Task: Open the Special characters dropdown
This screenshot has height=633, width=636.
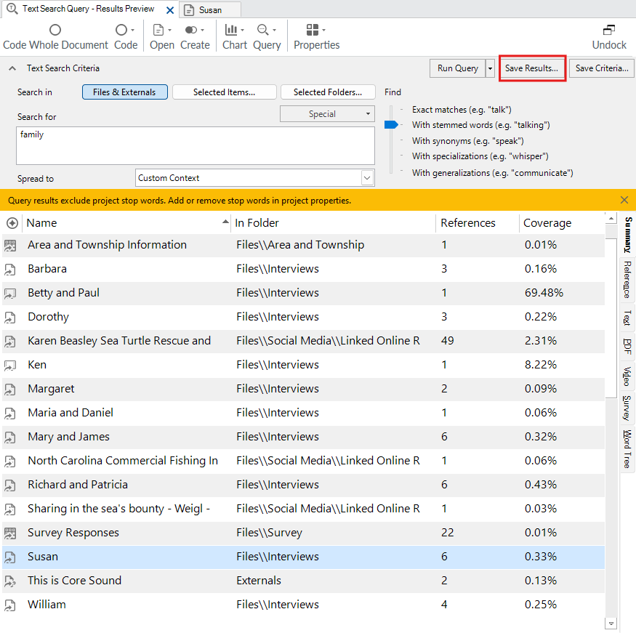Action: [x=327, y=114]
